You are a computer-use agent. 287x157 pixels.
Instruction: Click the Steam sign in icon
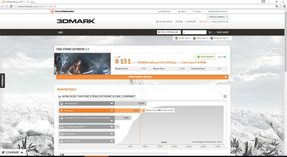tap(194, 38)
